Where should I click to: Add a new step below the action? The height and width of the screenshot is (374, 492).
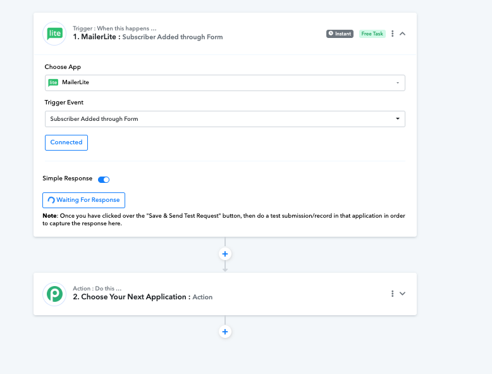pyautogui.click(x=225, y=332)
